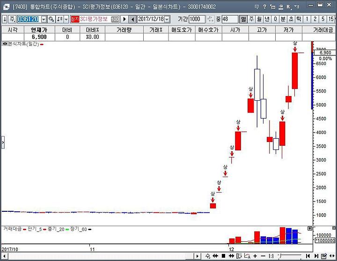This screenshot has height=261, width=337.
Task: Click the current price value 6,900
Action: [39, 37]
